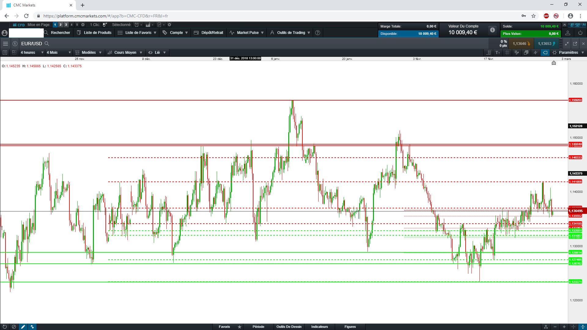
Task: Open the help question mark icon
Action: click(318, 33)
